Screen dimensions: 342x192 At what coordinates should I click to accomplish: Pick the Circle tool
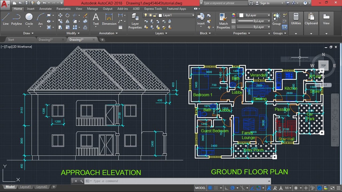tap(29, 19)
